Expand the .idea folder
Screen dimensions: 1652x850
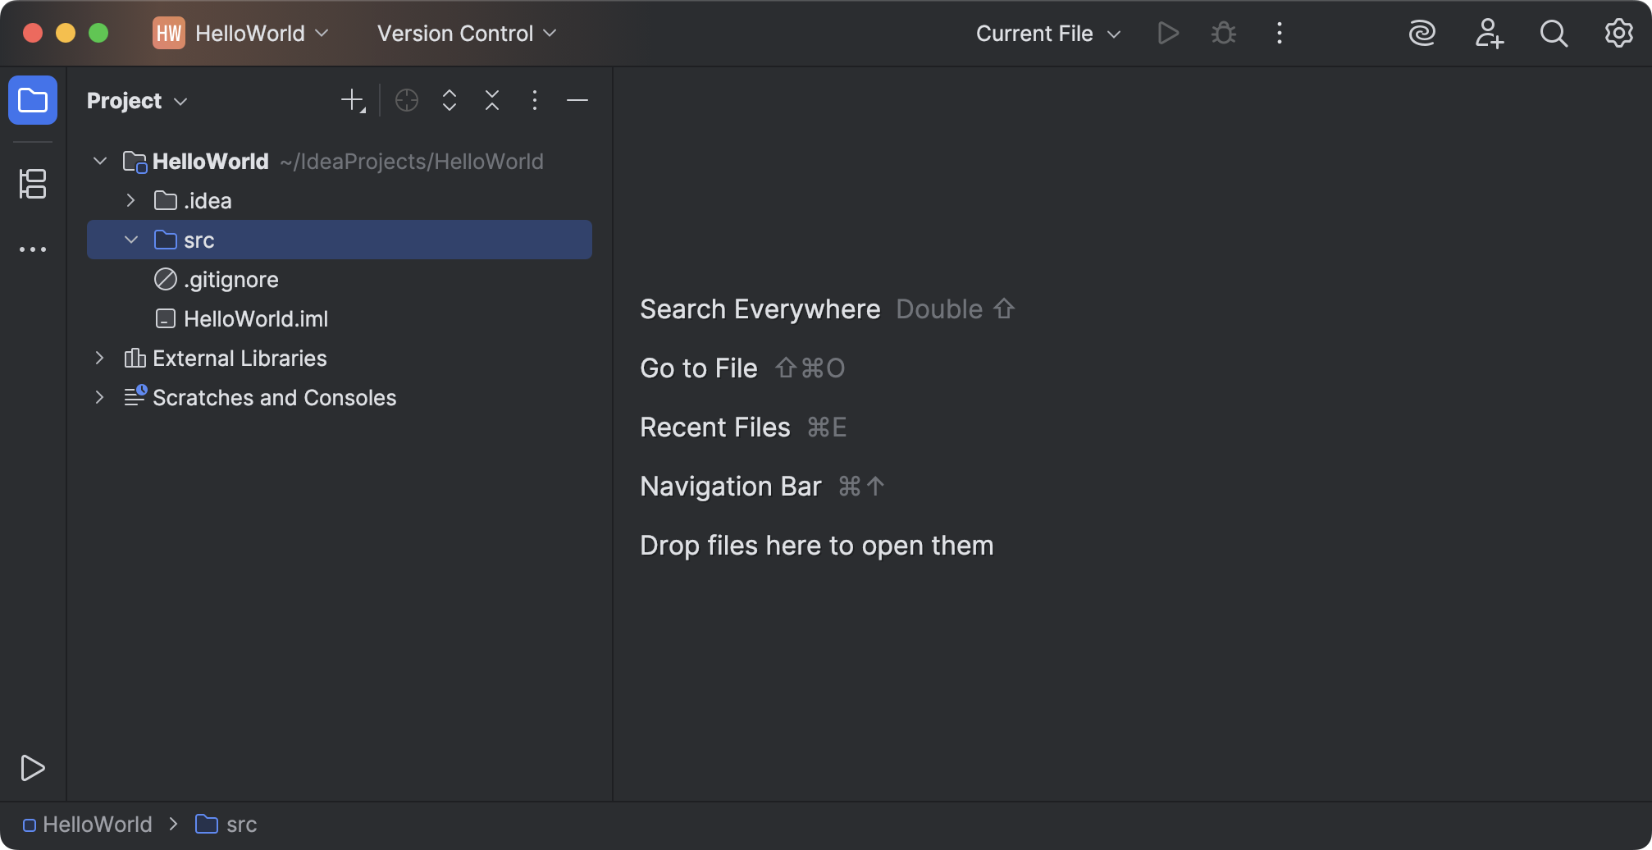131,200
